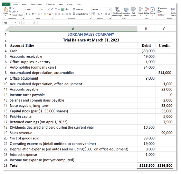Open the FILE tab
Viewport: 181px width, 174px height.
[x=6, y=5]
